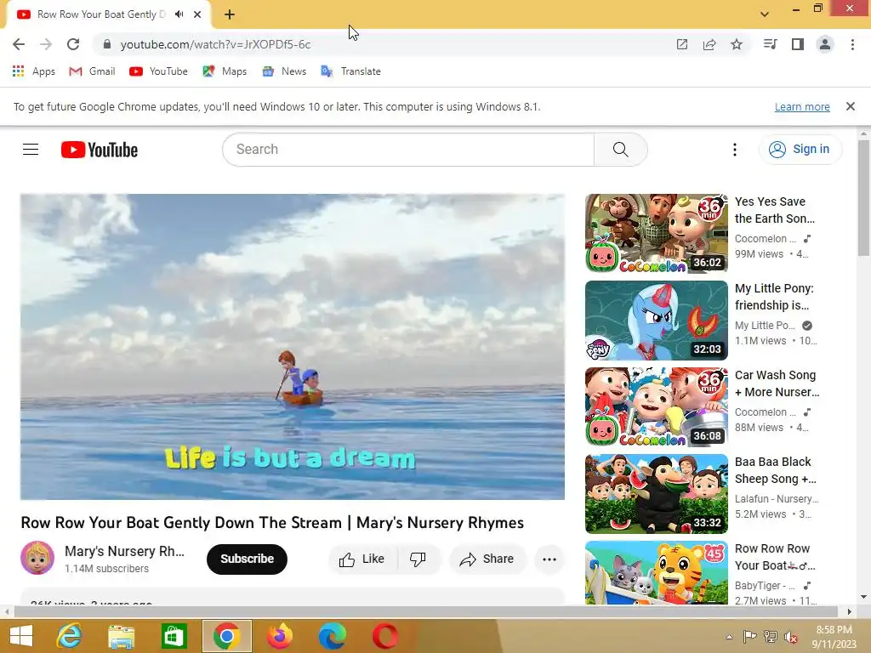Open the media control icon in the Chrome toolbar
The image size is (871, 653).
point(770,44)
